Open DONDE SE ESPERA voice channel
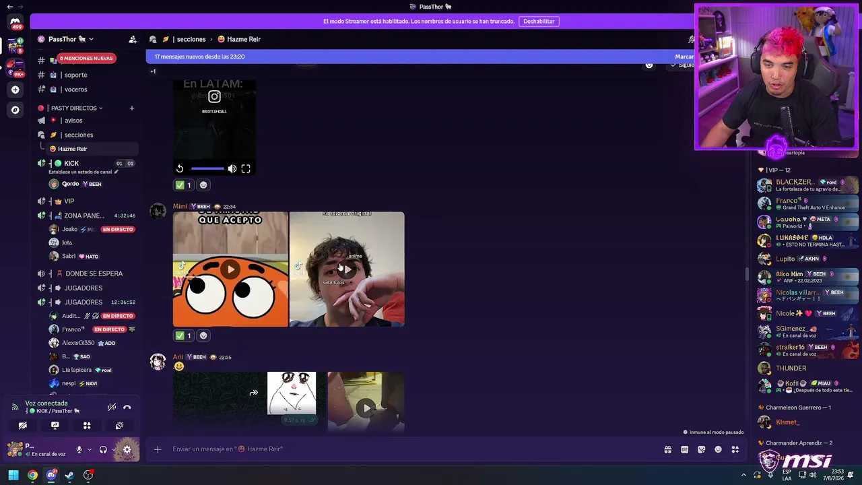 (x=94, y=274)
